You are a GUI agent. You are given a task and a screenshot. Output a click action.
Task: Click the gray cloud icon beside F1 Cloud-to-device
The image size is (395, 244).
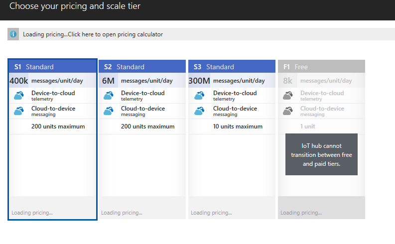click(x=288, y=111)
